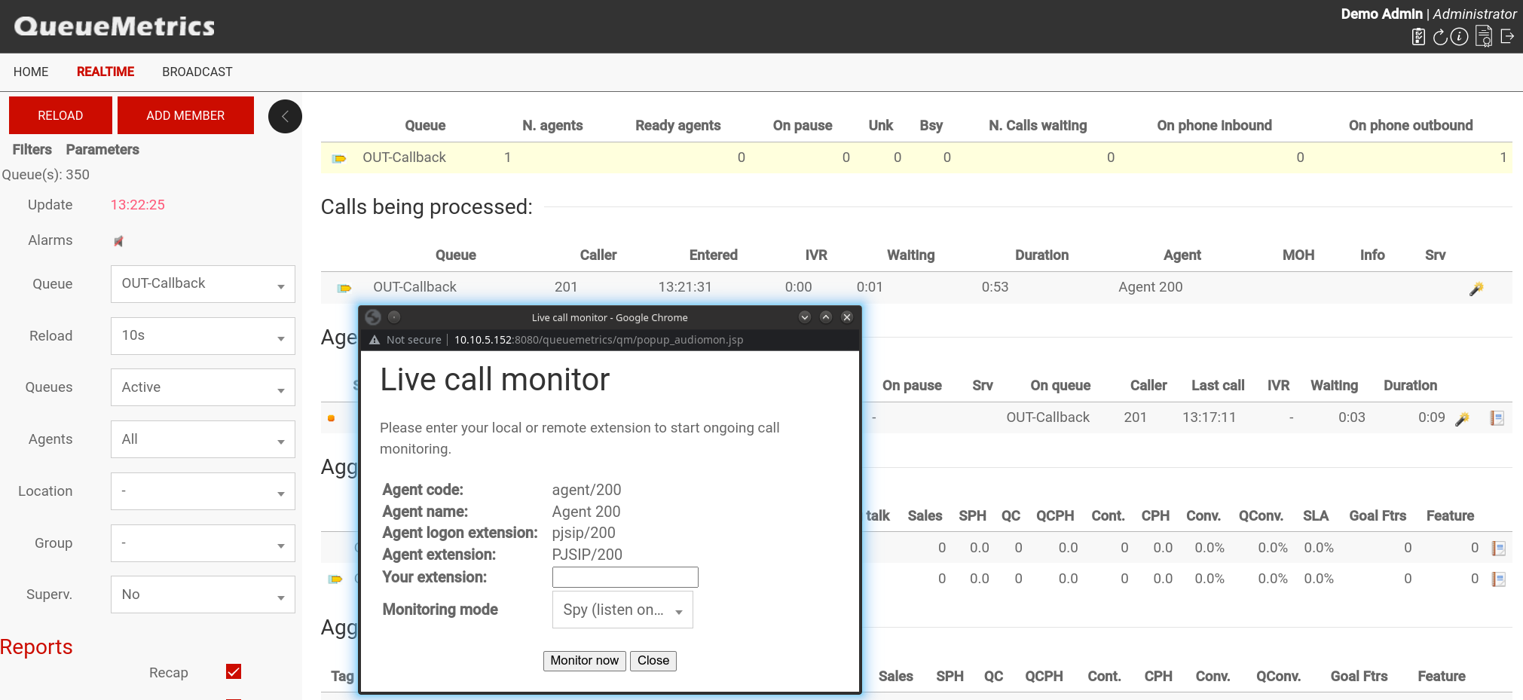This screenshot has width=1523, height=700.
Task: Open notebook icon in agent row after 0:09
Action: (1497, 418)
